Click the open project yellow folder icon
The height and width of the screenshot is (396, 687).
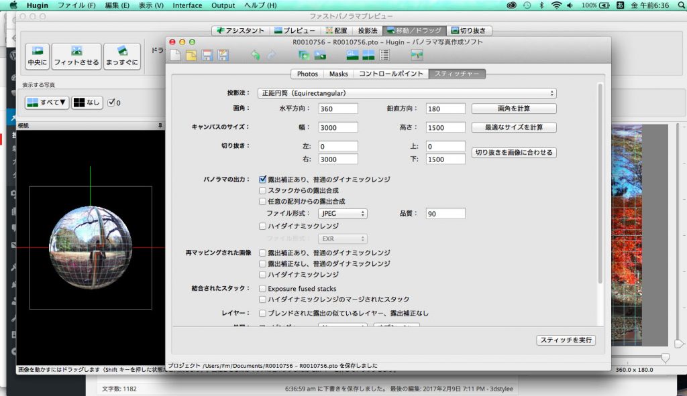point(191,55)
